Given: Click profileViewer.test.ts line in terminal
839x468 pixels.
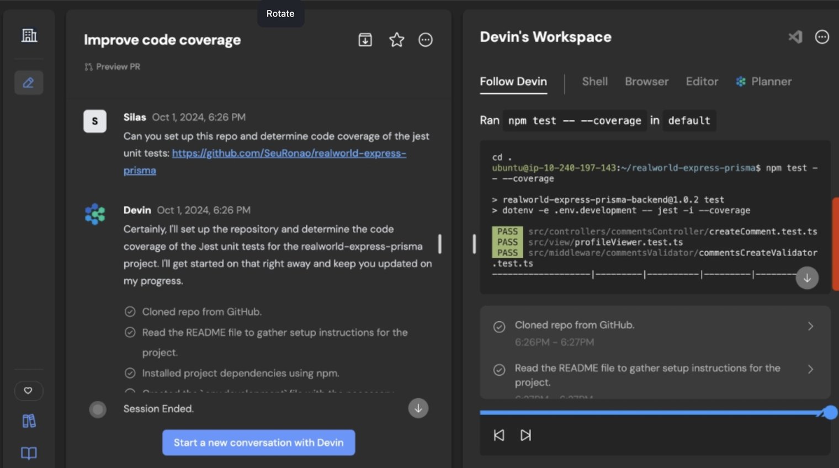Looking at the screenshot, I should (588, 242).
